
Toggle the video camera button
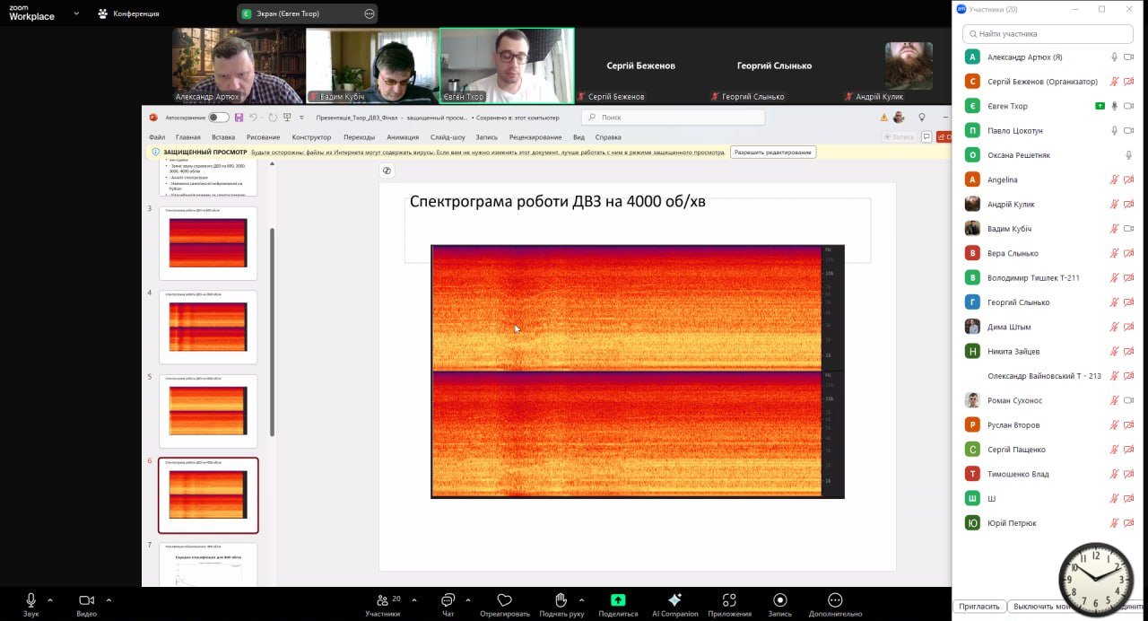(x=86, y=600)
